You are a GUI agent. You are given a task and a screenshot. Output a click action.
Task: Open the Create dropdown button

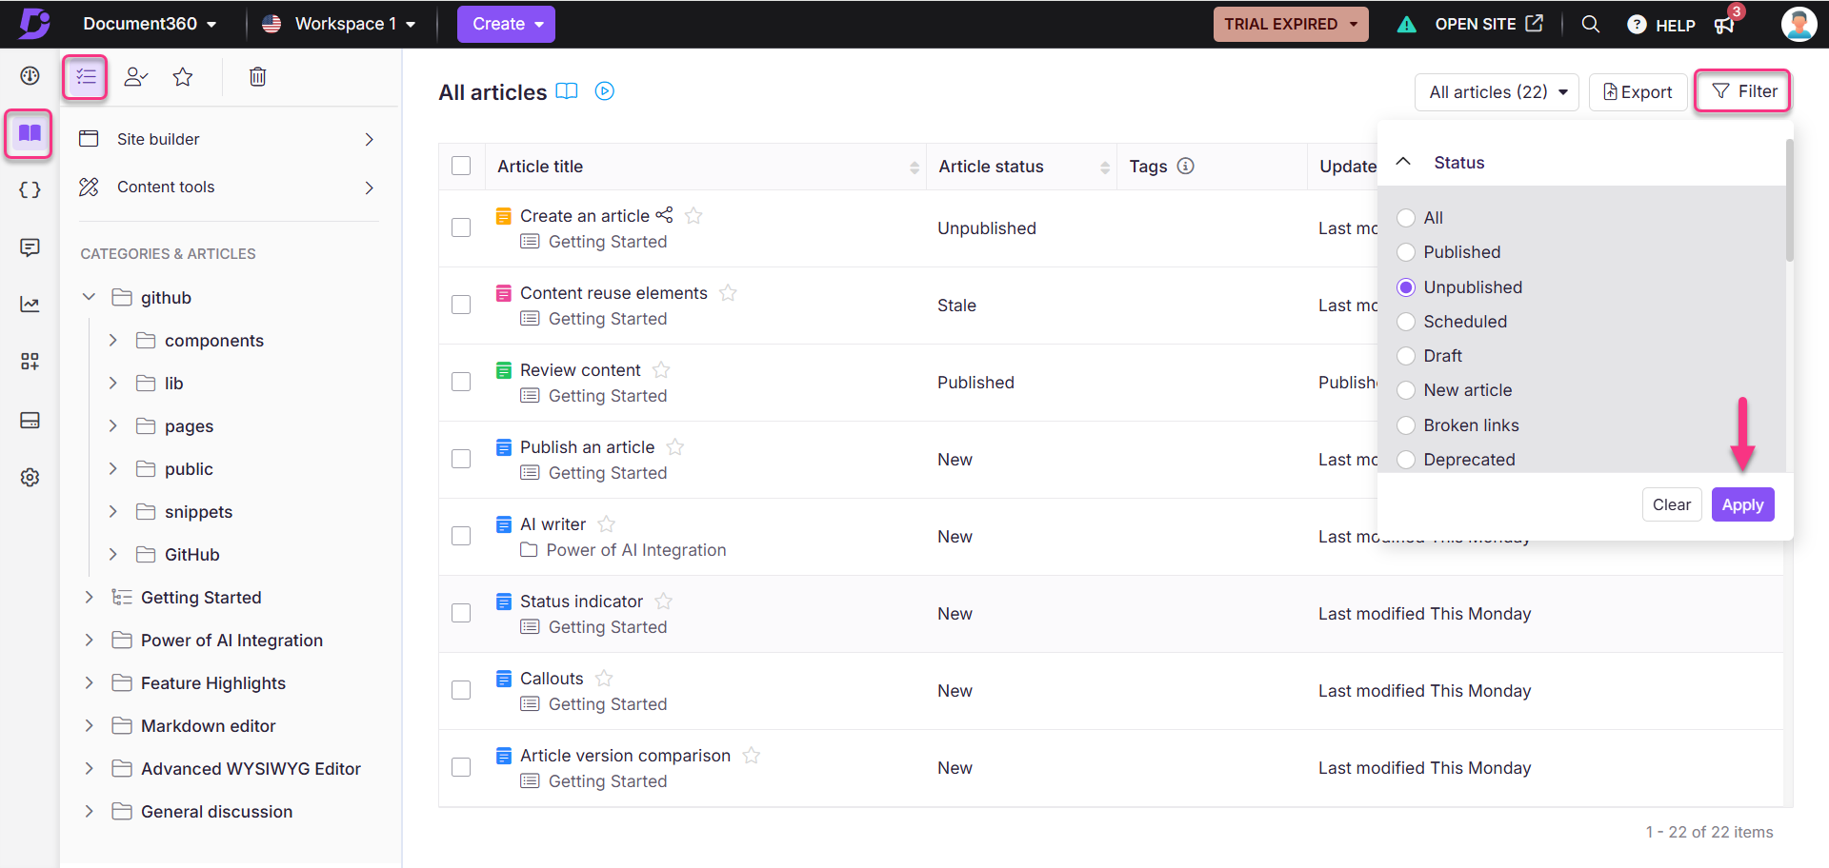(x=506, y=24)
